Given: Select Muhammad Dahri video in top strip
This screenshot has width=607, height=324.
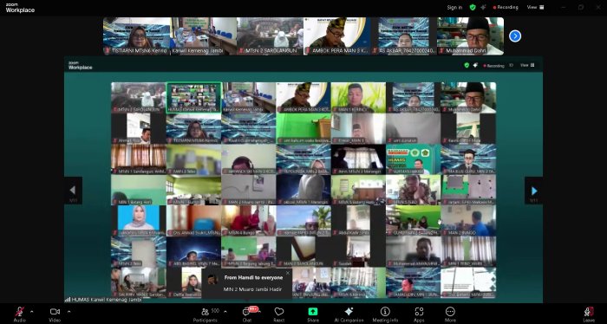Looking at the screenshot, I should pos(470,36).
